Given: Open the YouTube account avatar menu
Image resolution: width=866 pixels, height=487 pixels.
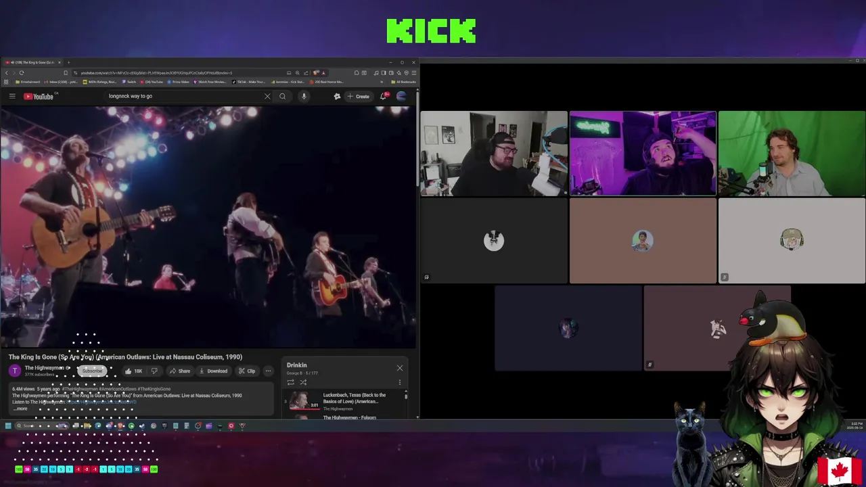Looking at the screenshot, I should (401, 96).
